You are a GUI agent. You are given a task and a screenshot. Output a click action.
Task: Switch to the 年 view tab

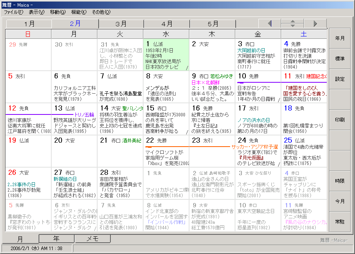coord(57,238)
